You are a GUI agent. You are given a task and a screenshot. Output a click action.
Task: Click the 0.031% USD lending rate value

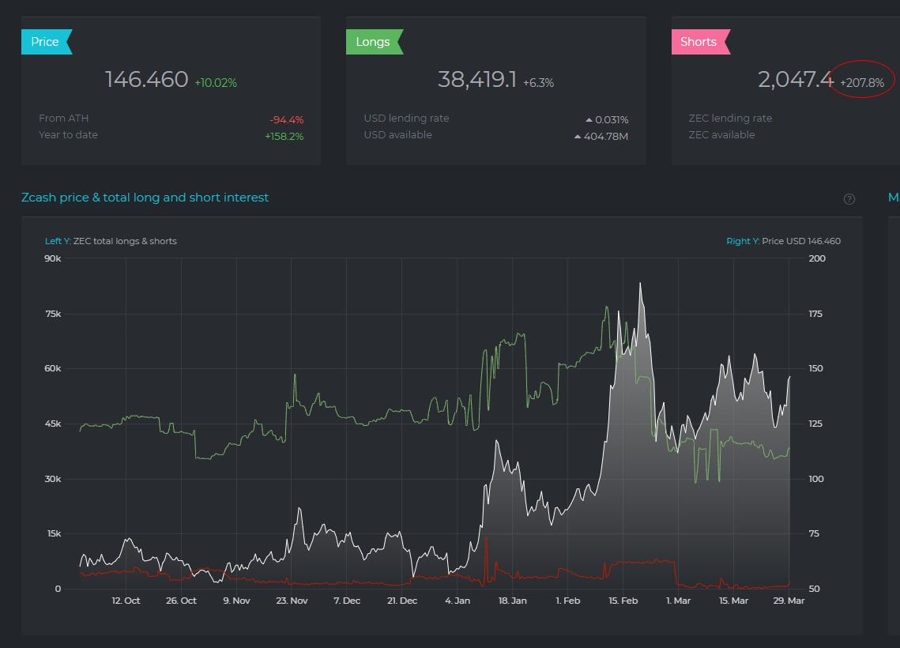[607, 120]
